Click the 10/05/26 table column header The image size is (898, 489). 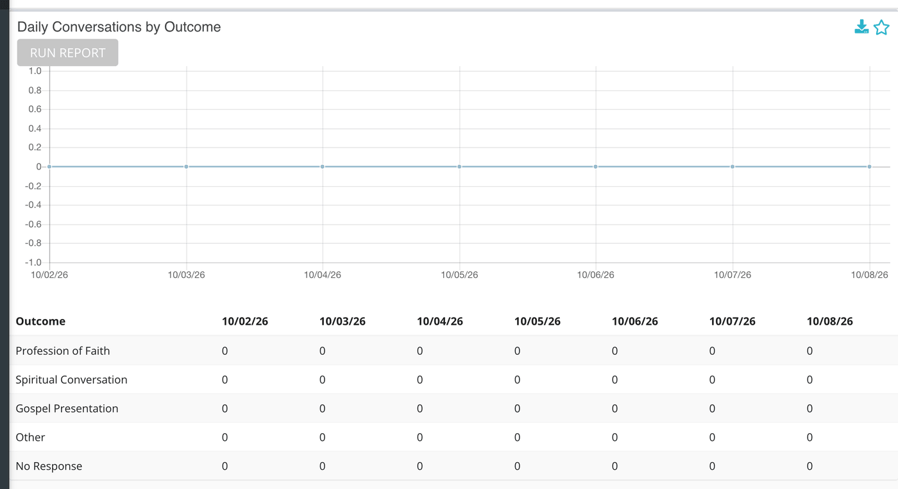click(538, 322)
